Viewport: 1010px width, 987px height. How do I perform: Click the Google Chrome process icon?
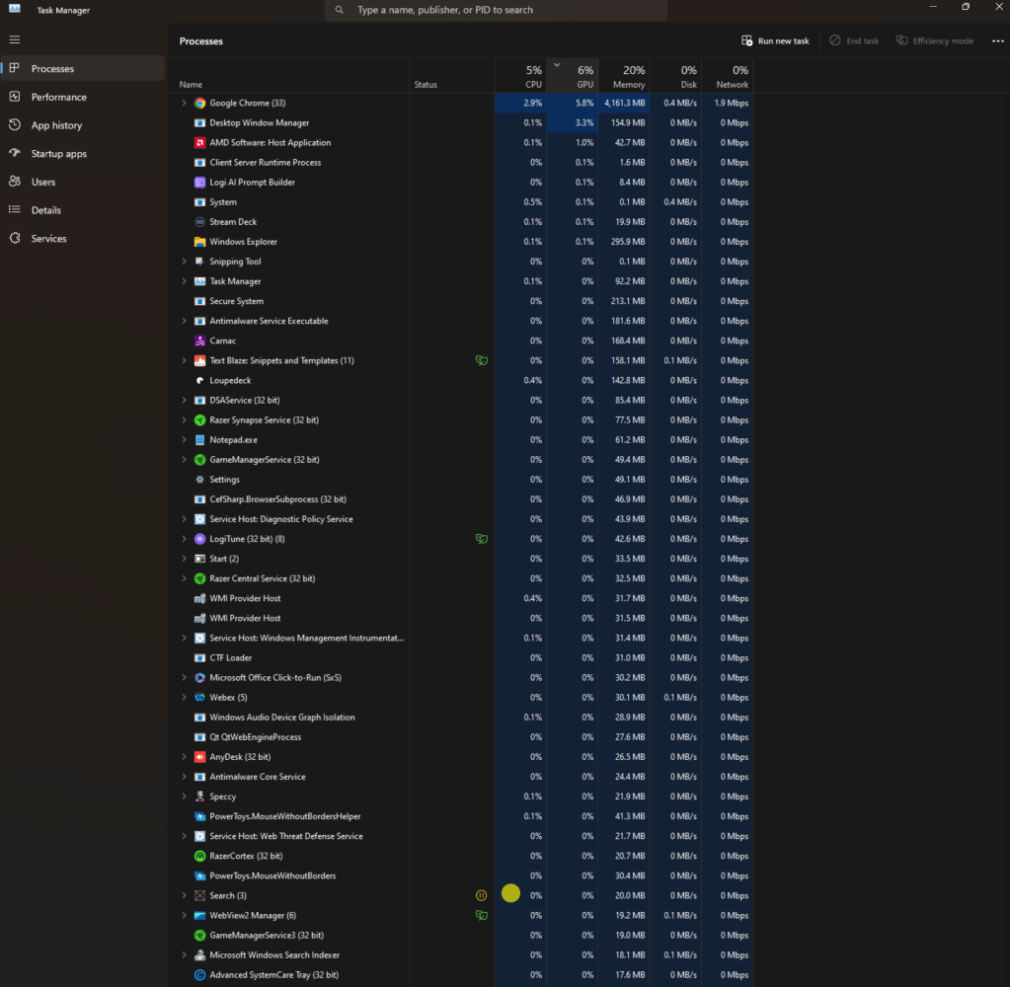tap(199, 103)
